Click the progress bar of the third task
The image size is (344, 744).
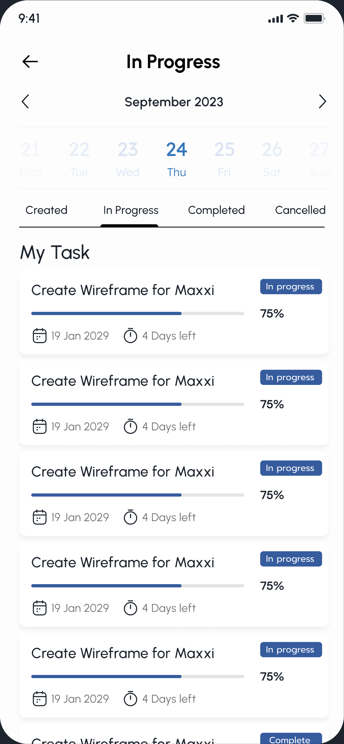pyautogui.click(x=138, y=495)
